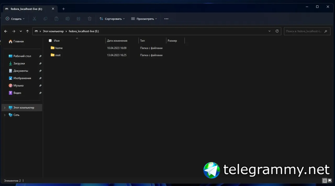Click the Share icon in toolbar
This screenshot has height=186, width=335.
(79, 19)
